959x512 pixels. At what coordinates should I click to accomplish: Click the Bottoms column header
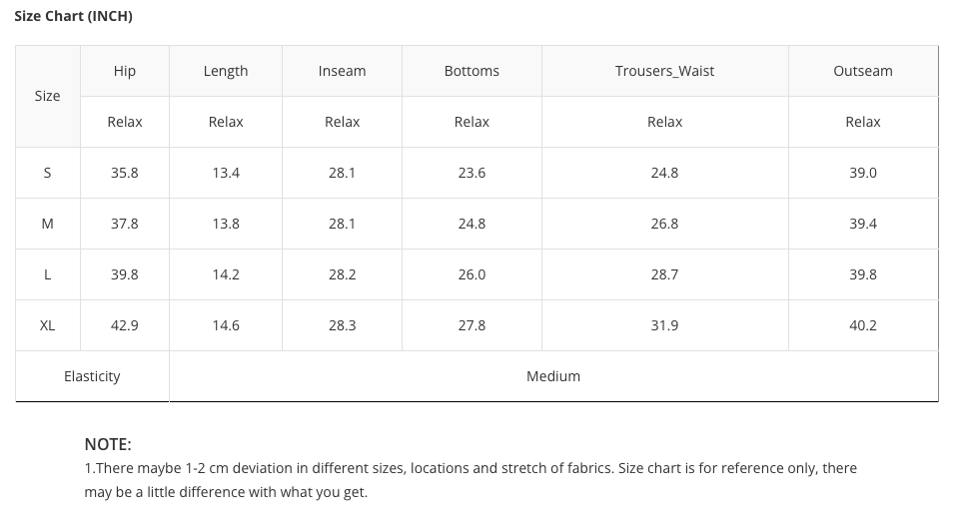472,71
